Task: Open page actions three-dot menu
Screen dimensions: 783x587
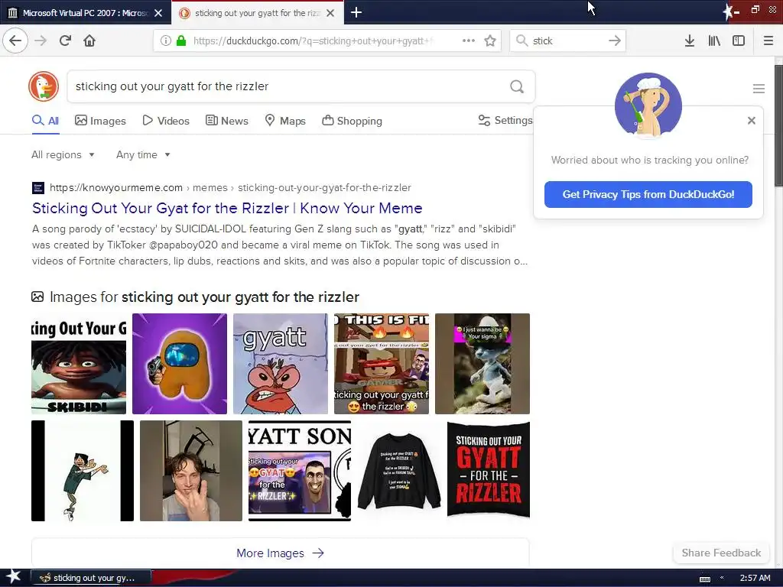Action: 469,41
